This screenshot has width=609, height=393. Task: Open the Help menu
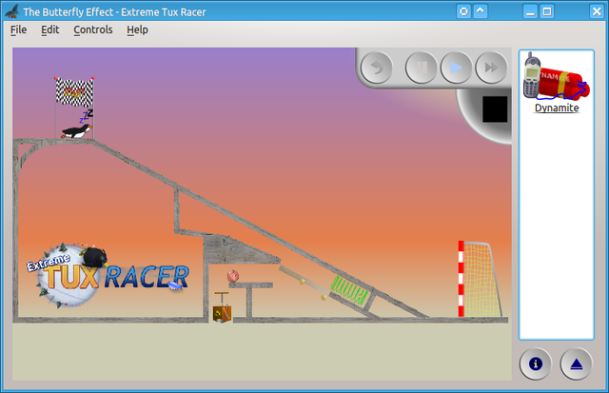coord(137,29)
